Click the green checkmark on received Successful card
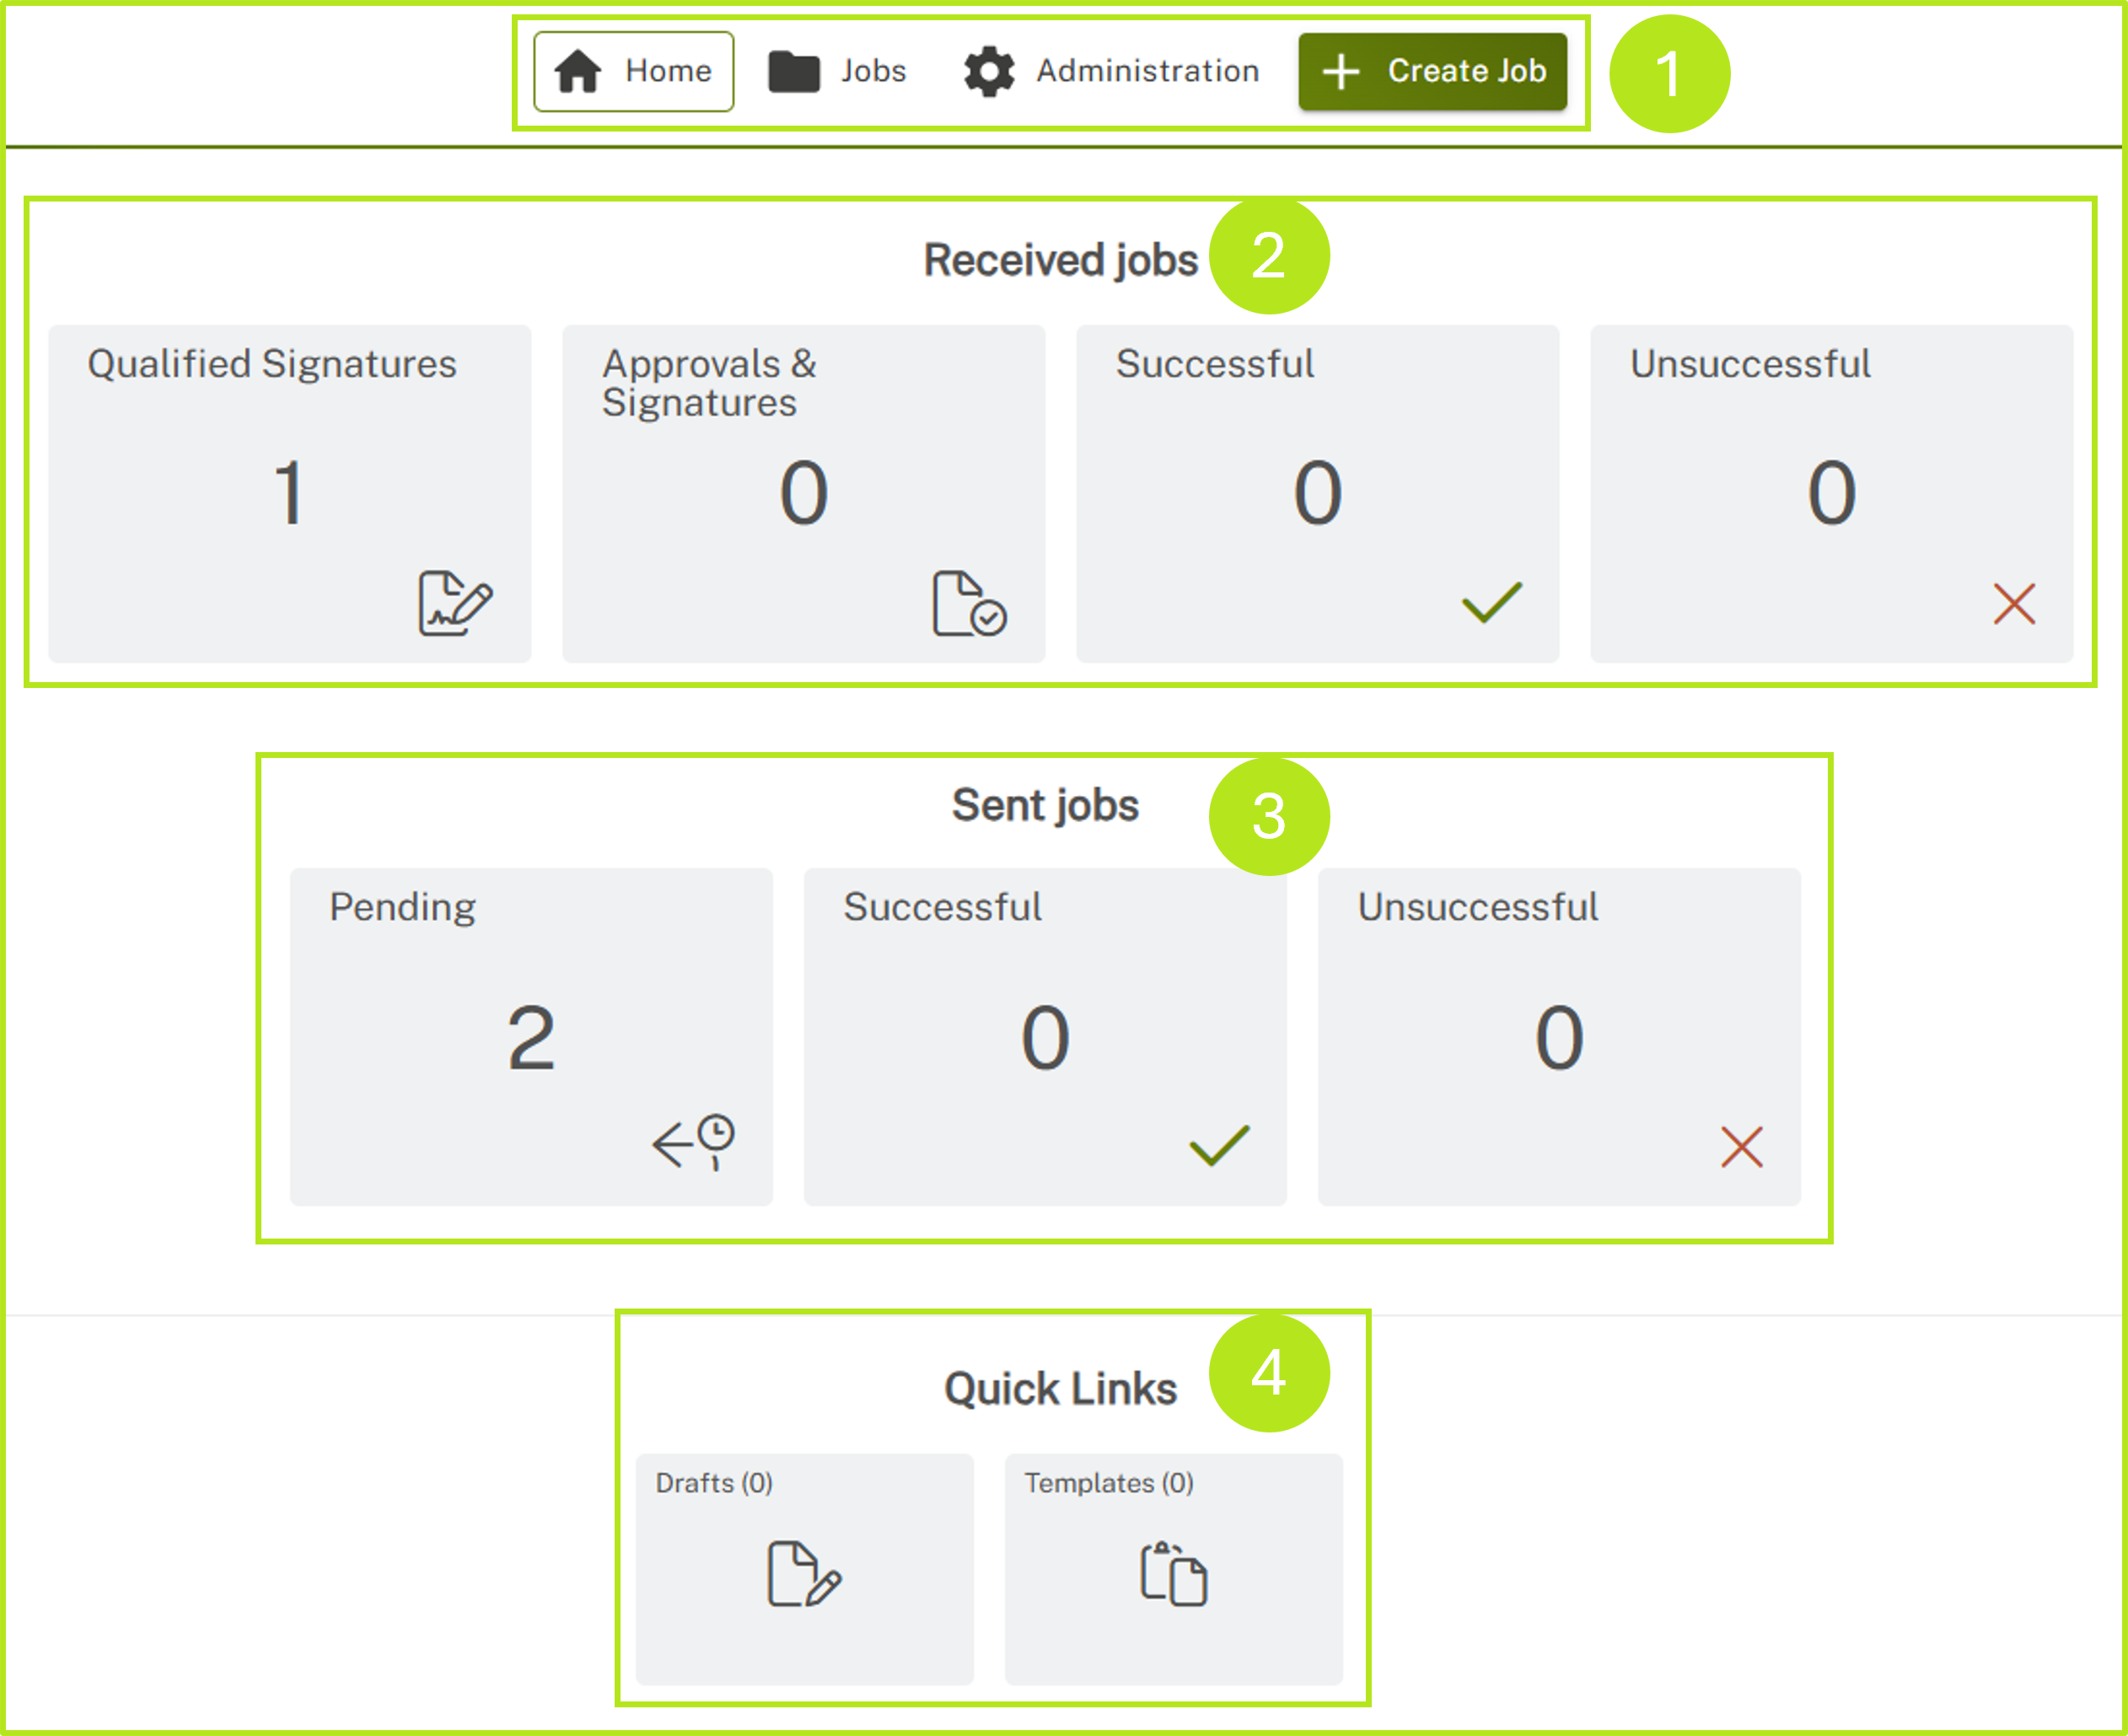This screenshot has height=1736, width=2128. [1491, 600]
